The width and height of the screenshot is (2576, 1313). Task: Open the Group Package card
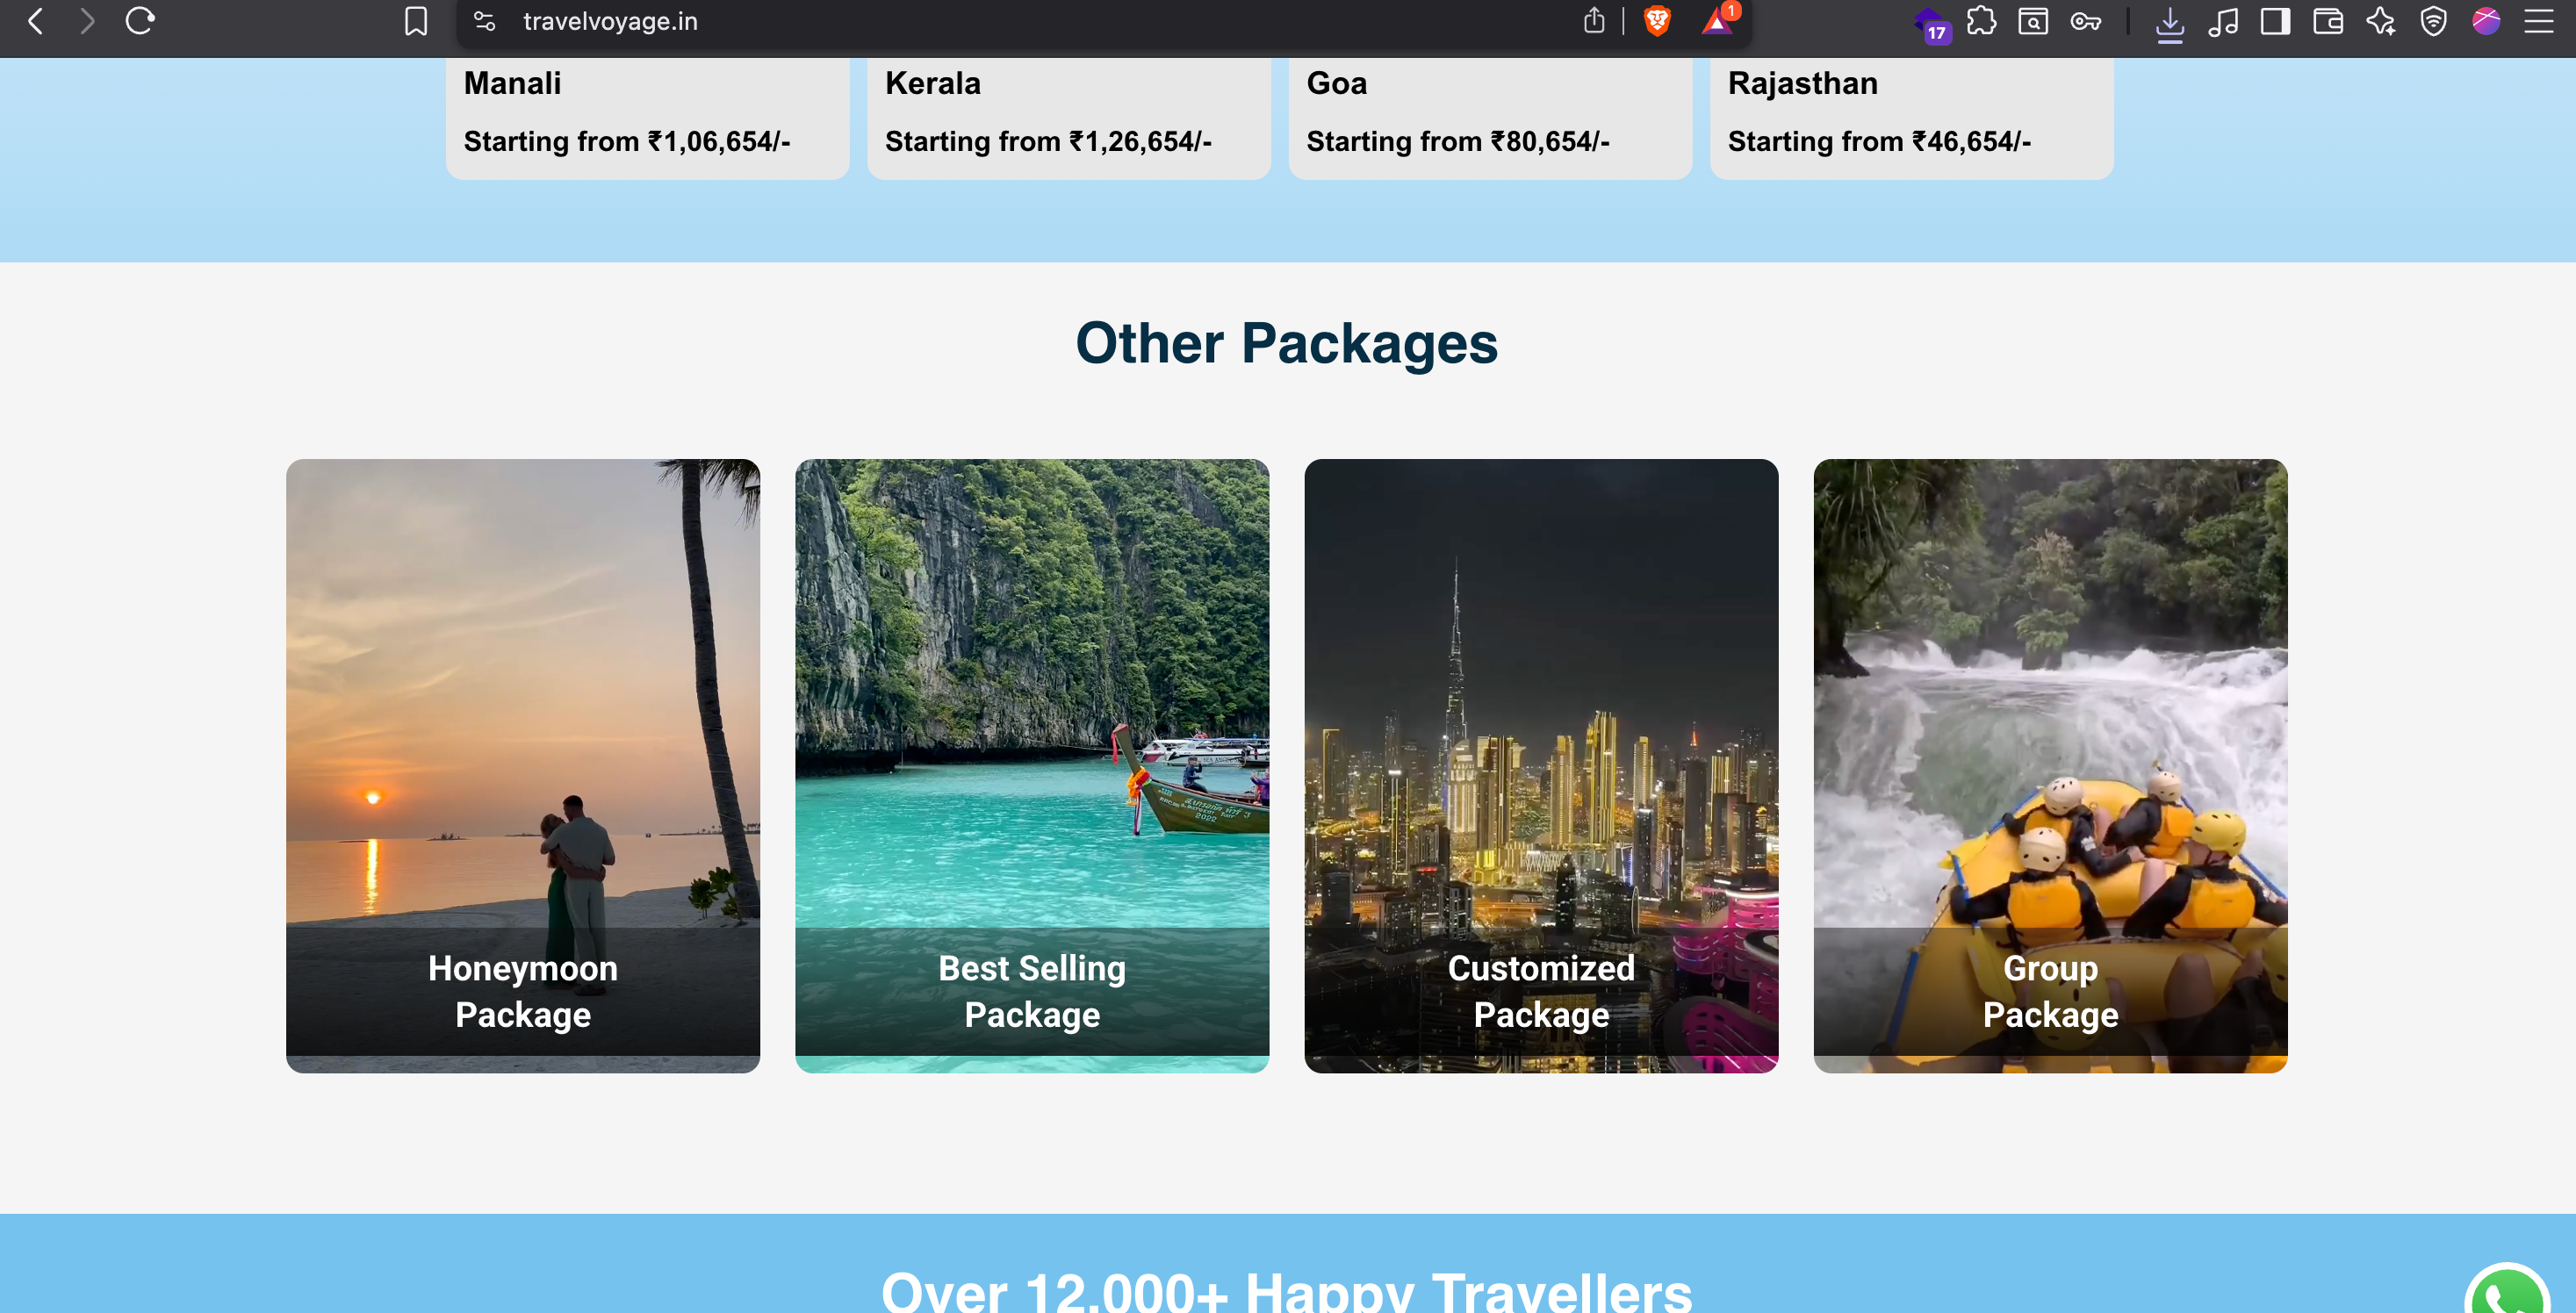click(x=2050, y=766)
